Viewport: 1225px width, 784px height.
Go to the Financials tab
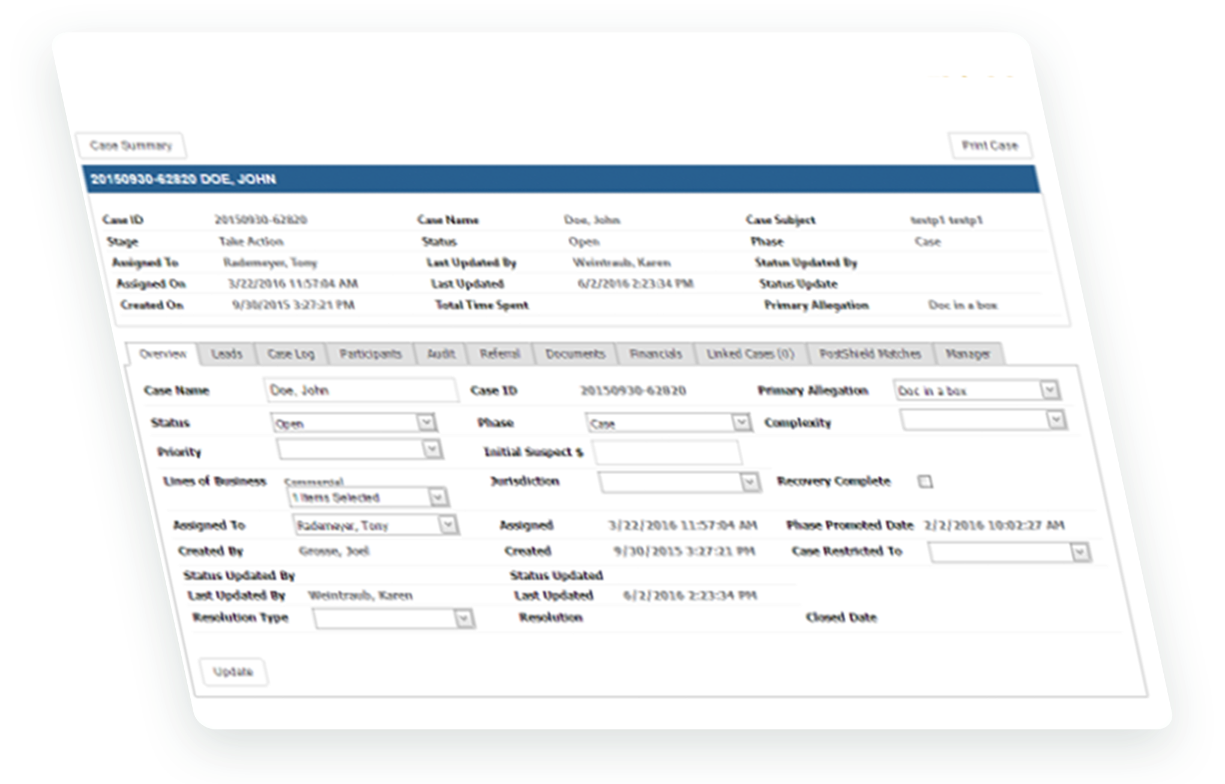(x=655, y=354)
